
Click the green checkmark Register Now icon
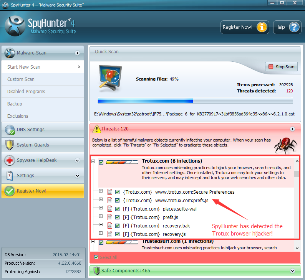10,191
